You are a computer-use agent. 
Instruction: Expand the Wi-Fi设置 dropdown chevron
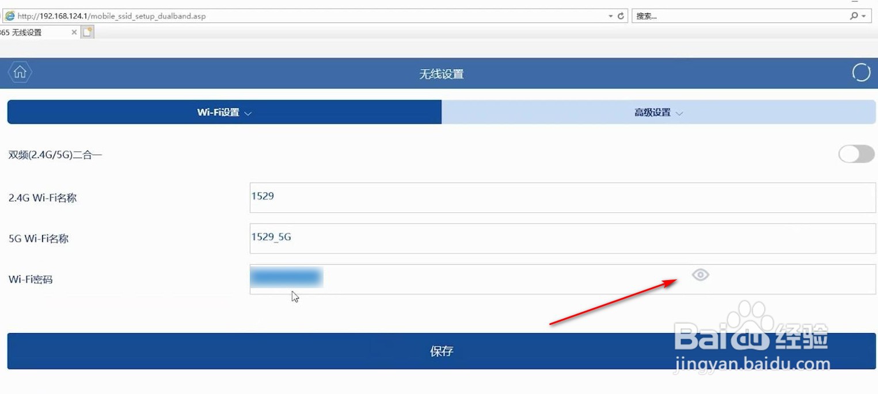click(248, 113)
